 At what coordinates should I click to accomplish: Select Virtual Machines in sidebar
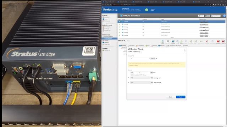pos(110,38)
